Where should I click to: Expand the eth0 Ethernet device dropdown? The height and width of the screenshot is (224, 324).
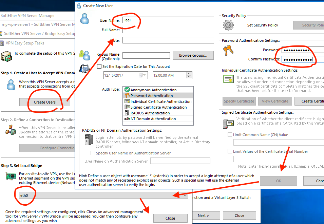185,195
